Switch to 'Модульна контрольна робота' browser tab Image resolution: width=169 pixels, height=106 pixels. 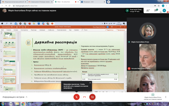[13, 2]
